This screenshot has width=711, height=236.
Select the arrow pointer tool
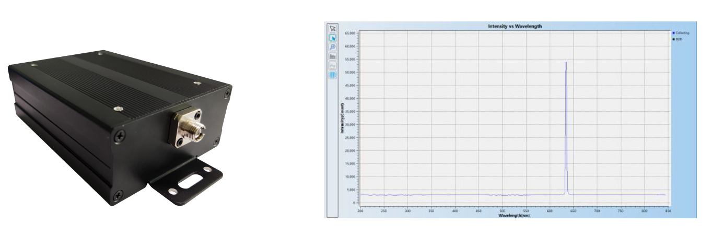[x=333, y=29]
